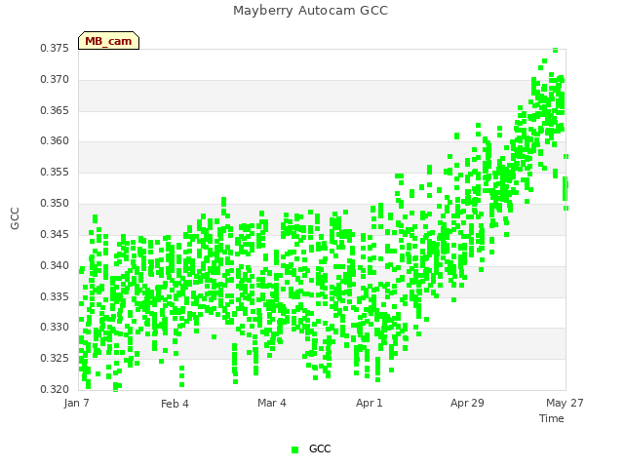Click the 0.350 y-axis tick label

[55, 204]
